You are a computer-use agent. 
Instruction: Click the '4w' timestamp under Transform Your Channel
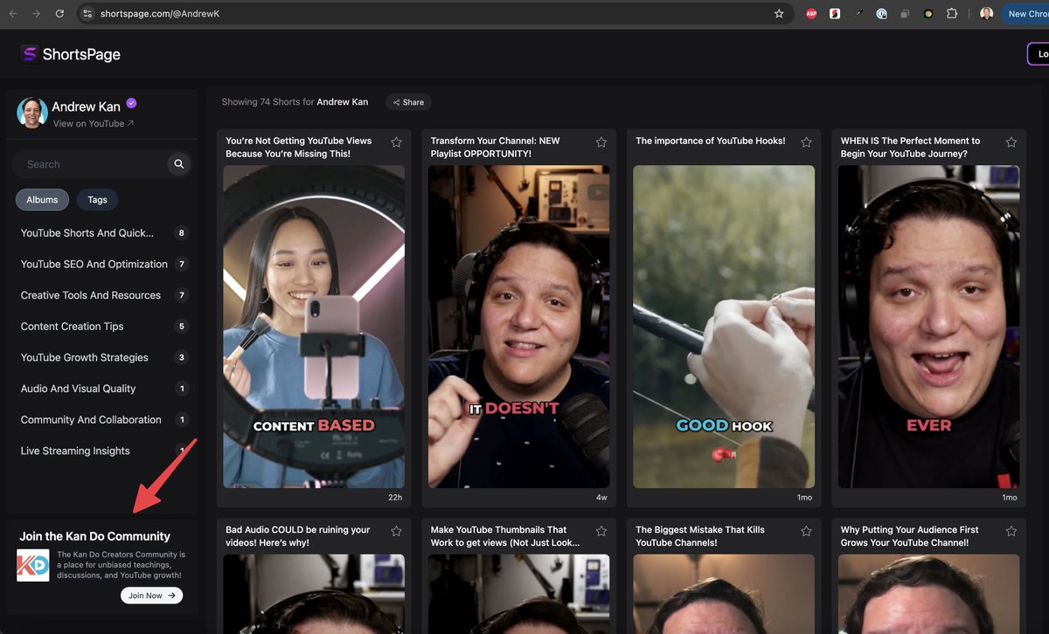601,498
